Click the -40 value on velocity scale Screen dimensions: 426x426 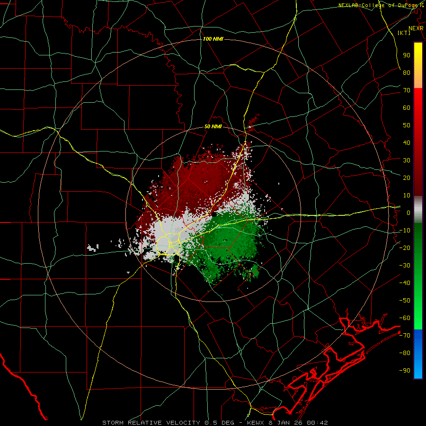(x=405, y=283)
